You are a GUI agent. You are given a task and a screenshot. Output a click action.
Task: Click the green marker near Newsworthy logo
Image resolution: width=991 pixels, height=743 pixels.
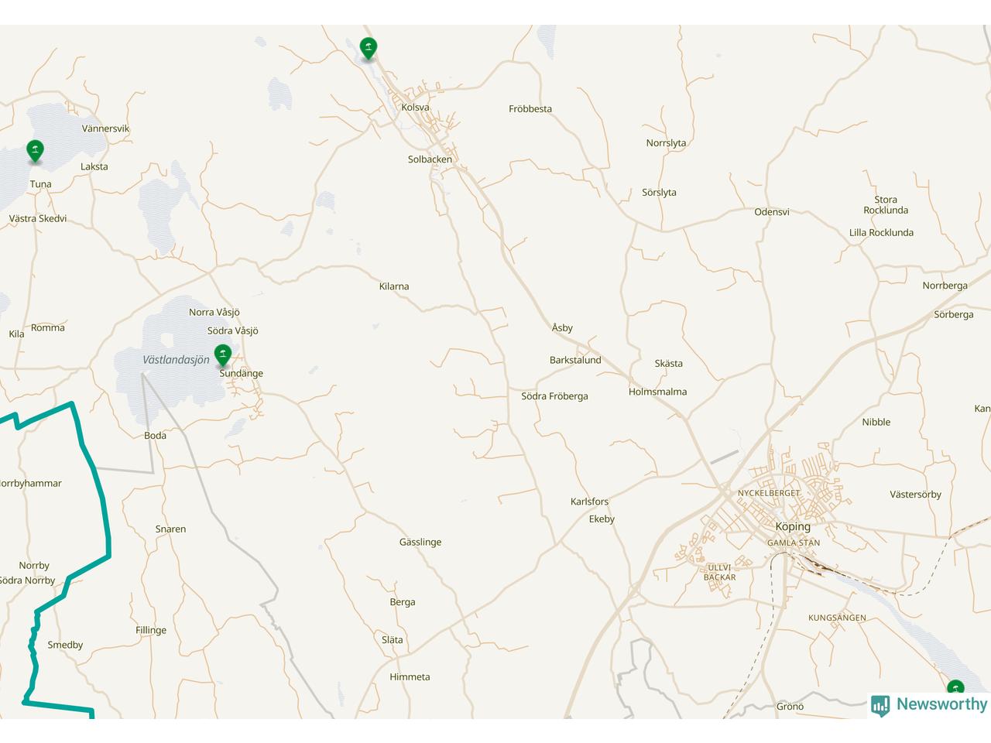tap(955, 688)
